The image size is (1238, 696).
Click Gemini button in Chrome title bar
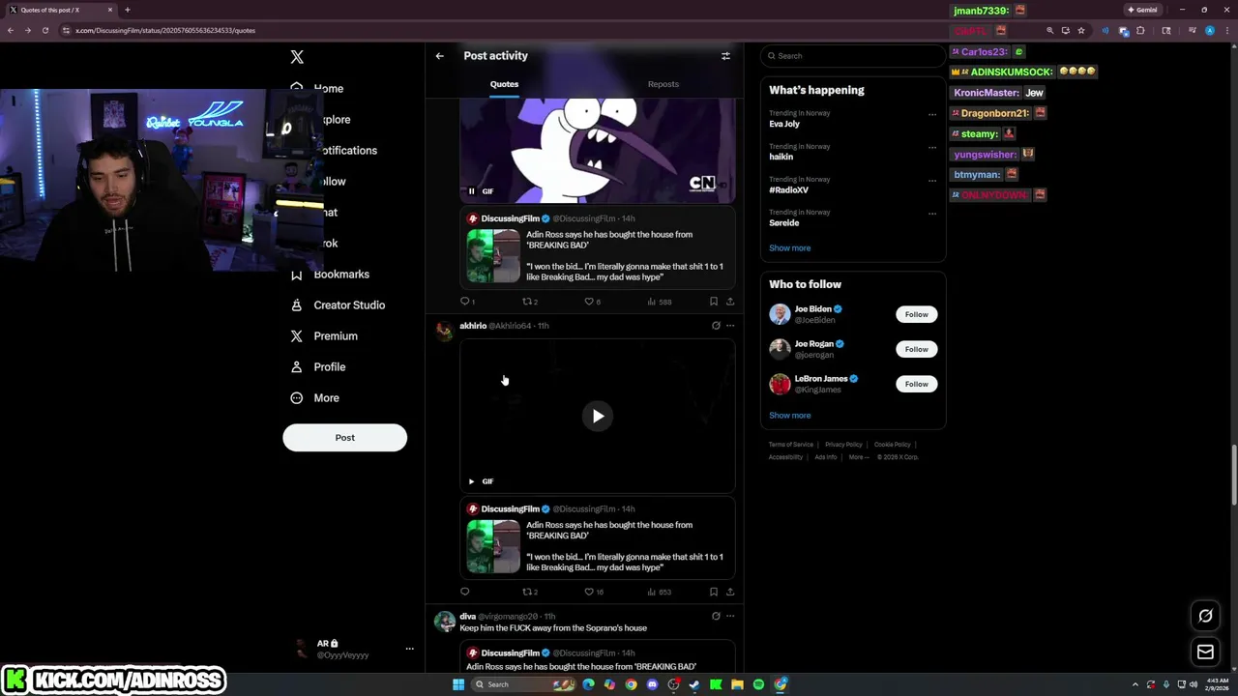click(1142, 10)
